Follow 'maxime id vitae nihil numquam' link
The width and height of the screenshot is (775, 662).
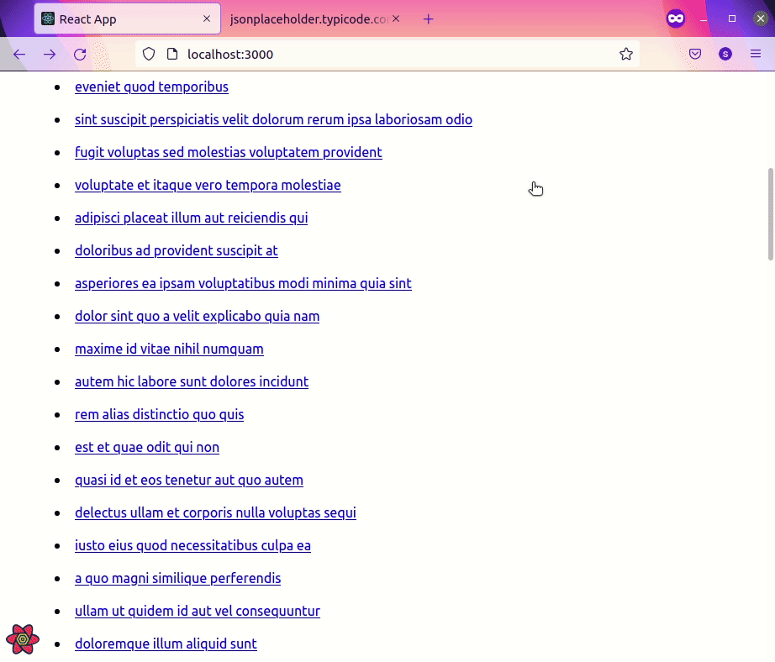169,349
